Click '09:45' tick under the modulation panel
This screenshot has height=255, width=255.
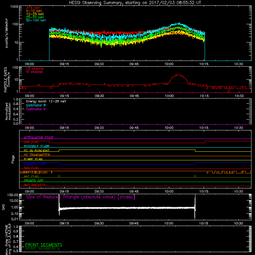[x=134, y=128]
